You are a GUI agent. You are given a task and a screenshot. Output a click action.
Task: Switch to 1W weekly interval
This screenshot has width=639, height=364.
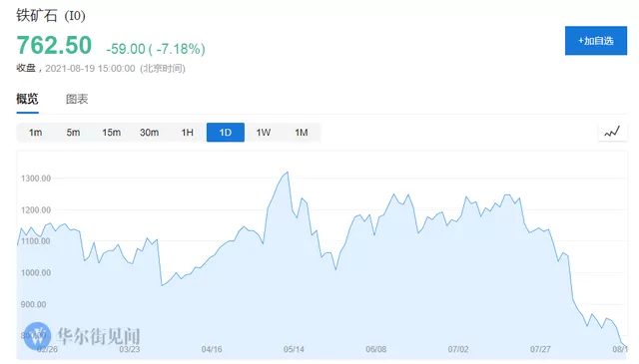(264, 133)
